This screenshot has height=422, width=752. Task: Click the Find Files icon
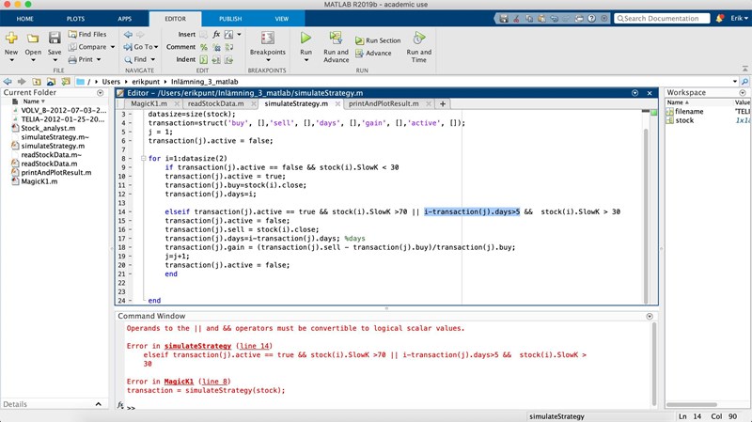coord(87,34)
